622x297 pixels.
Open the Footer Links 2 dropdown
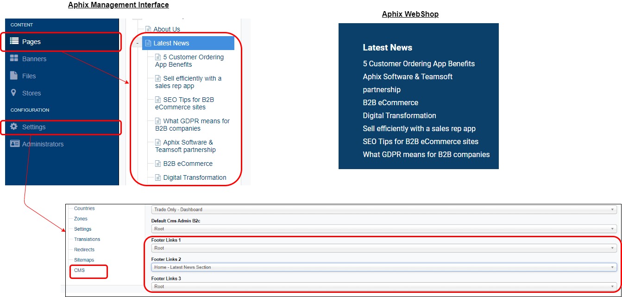click(x=383, y=267)
